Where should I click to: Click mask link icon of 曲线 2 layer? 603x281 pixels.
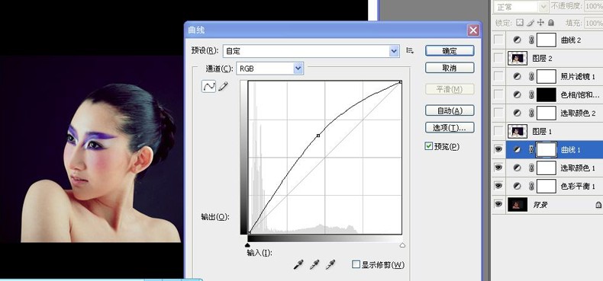click(x=531, y=40)
